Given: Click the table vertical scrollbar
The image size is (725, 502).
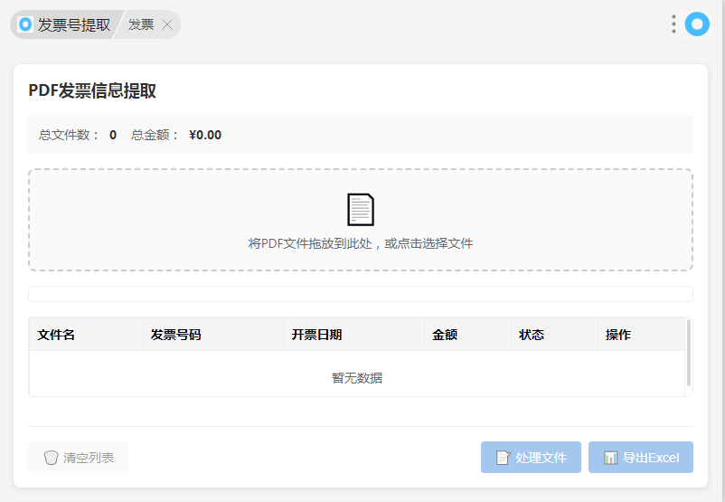Looking at the screenshot, I should click(x=689, y=353).
